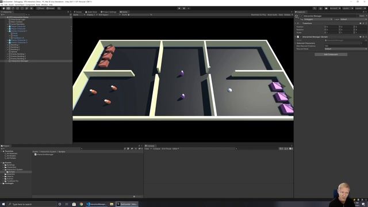This screenshot has height=207, width=368.
Task: Toggle Pivot handle position button
Action: [x=41, y=8]
